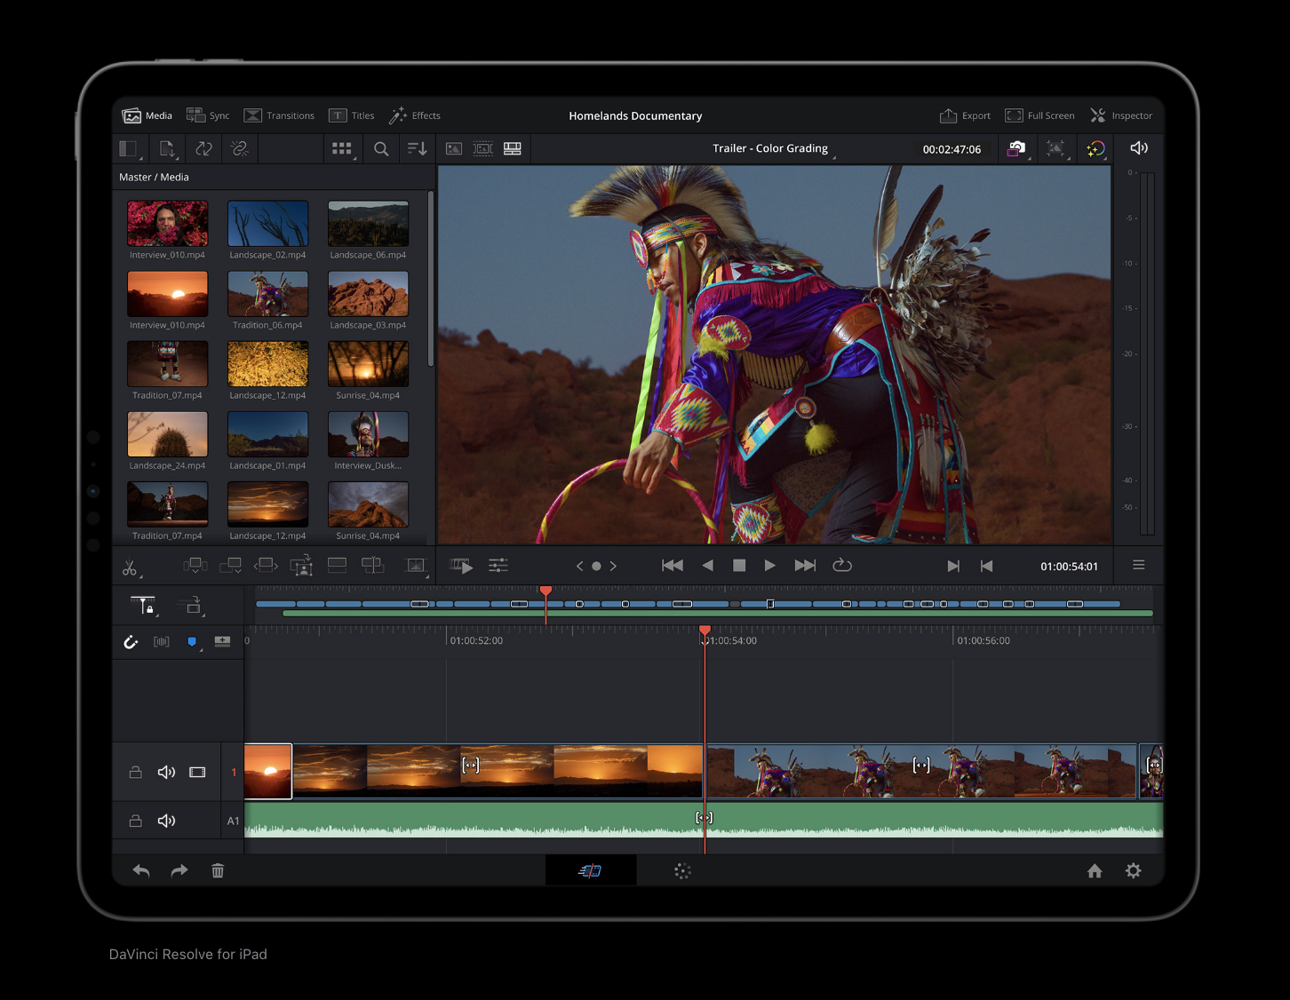Mute audio track A1
Screen dimensions: 1290x1000
[166, 821]
